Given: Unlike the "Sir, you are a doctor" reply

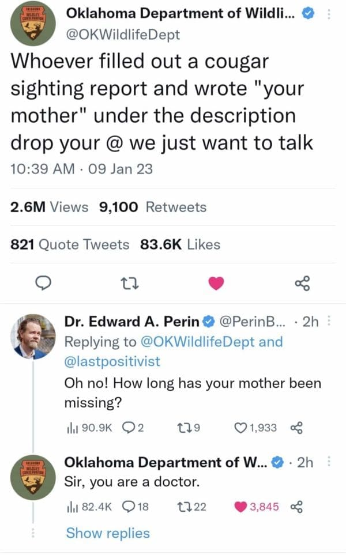Looking at the screenshot, I should click(241, 506).
